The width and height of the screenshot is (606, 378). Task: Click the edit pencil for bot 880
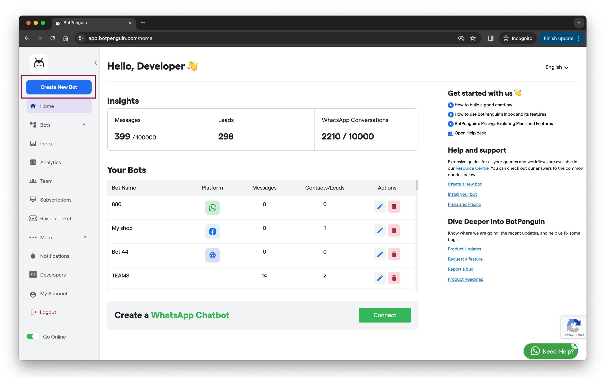[x=380, y=207]
